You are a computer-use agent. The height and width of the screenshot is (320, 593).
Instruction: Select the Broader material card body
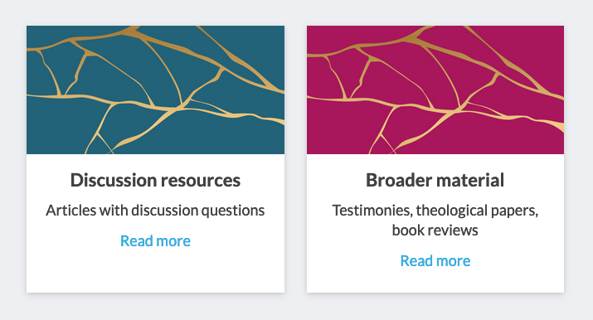coord(435,223)
